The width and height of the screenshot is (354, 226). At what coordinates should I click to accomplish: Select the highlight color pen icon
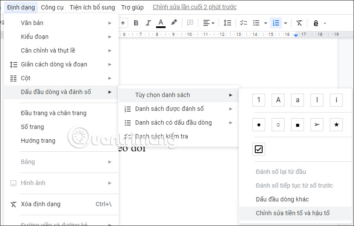tap(174, 22)
